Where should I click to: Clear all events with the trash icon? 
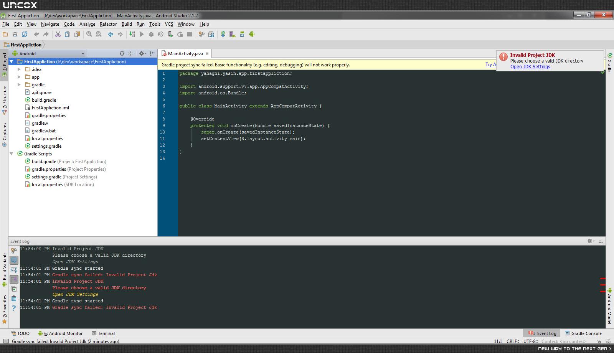coord(14,298)
